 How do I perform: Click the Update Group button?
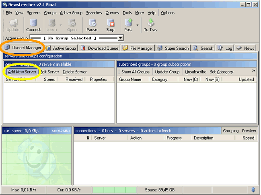click(167, 72)
